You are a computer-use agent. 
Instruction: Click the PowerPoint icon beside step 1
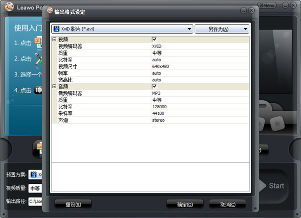tap(38, 42)
